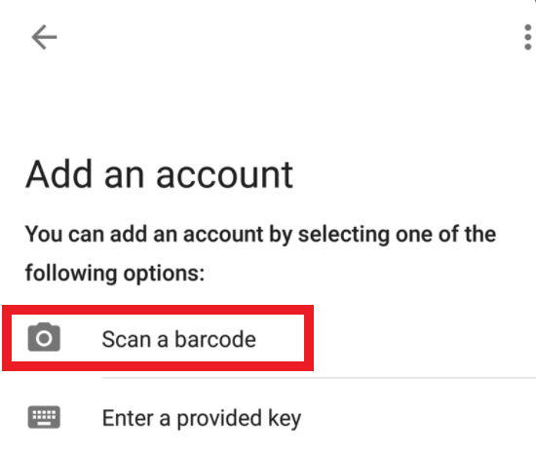The image size is (536, 451).
Task: Click the middle dot of the overflow menu
Action: tap(528, 37)
